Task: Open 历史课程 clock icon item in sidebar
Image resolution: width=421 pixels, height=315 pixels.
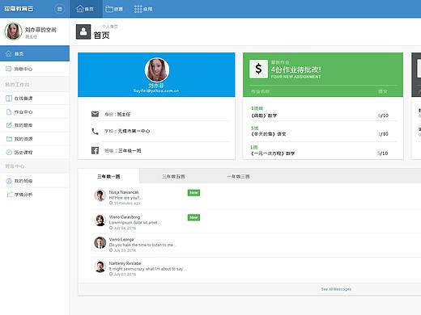Action: pyautogui.click(x=35, y=153)
